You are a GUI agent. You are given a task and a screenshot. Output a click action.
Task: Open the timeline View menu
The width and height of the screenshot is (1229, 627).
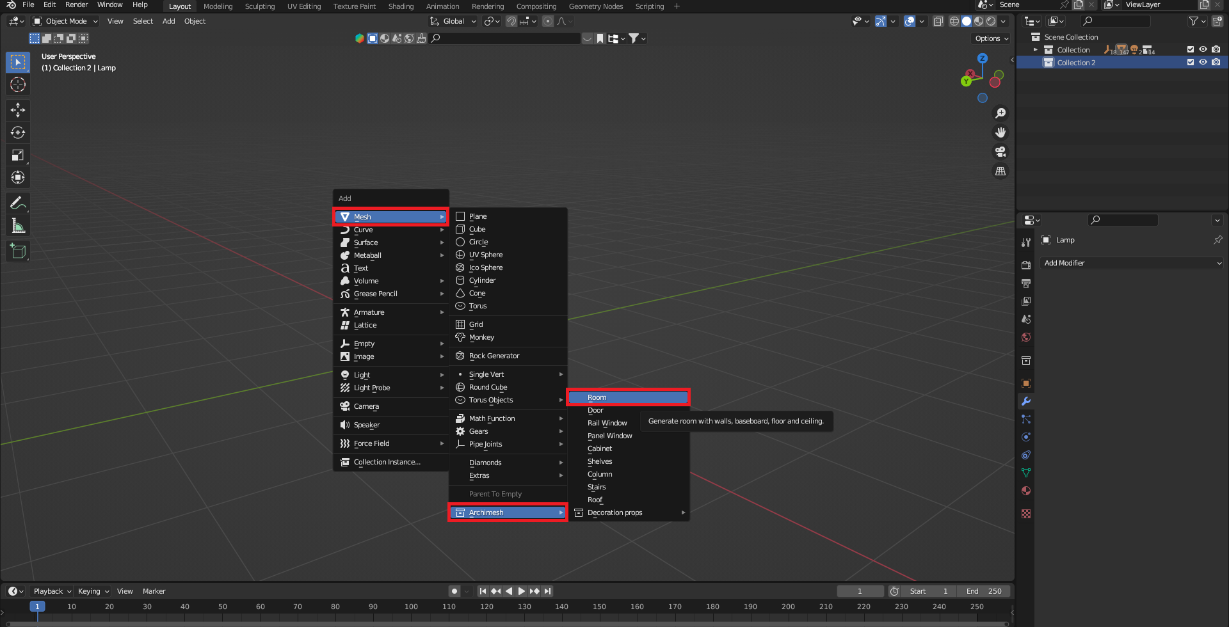pyautogui.click(x=125, y=591)
